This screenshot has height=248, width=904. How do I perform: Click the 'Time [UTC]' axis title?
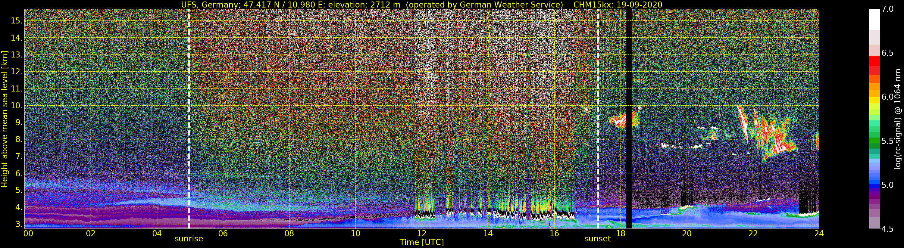point(422,242)
